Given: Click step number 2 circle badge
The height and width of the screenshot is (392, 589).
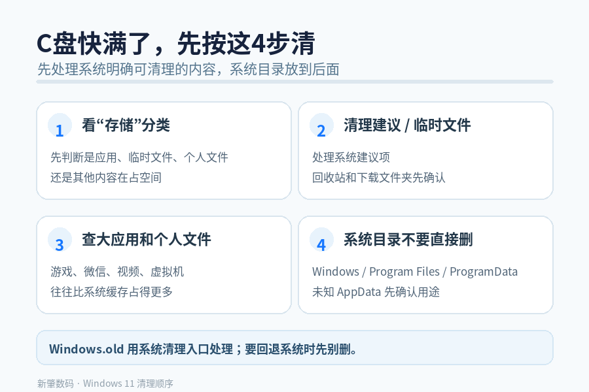Looking at the screenshot, I should [321, 125].
